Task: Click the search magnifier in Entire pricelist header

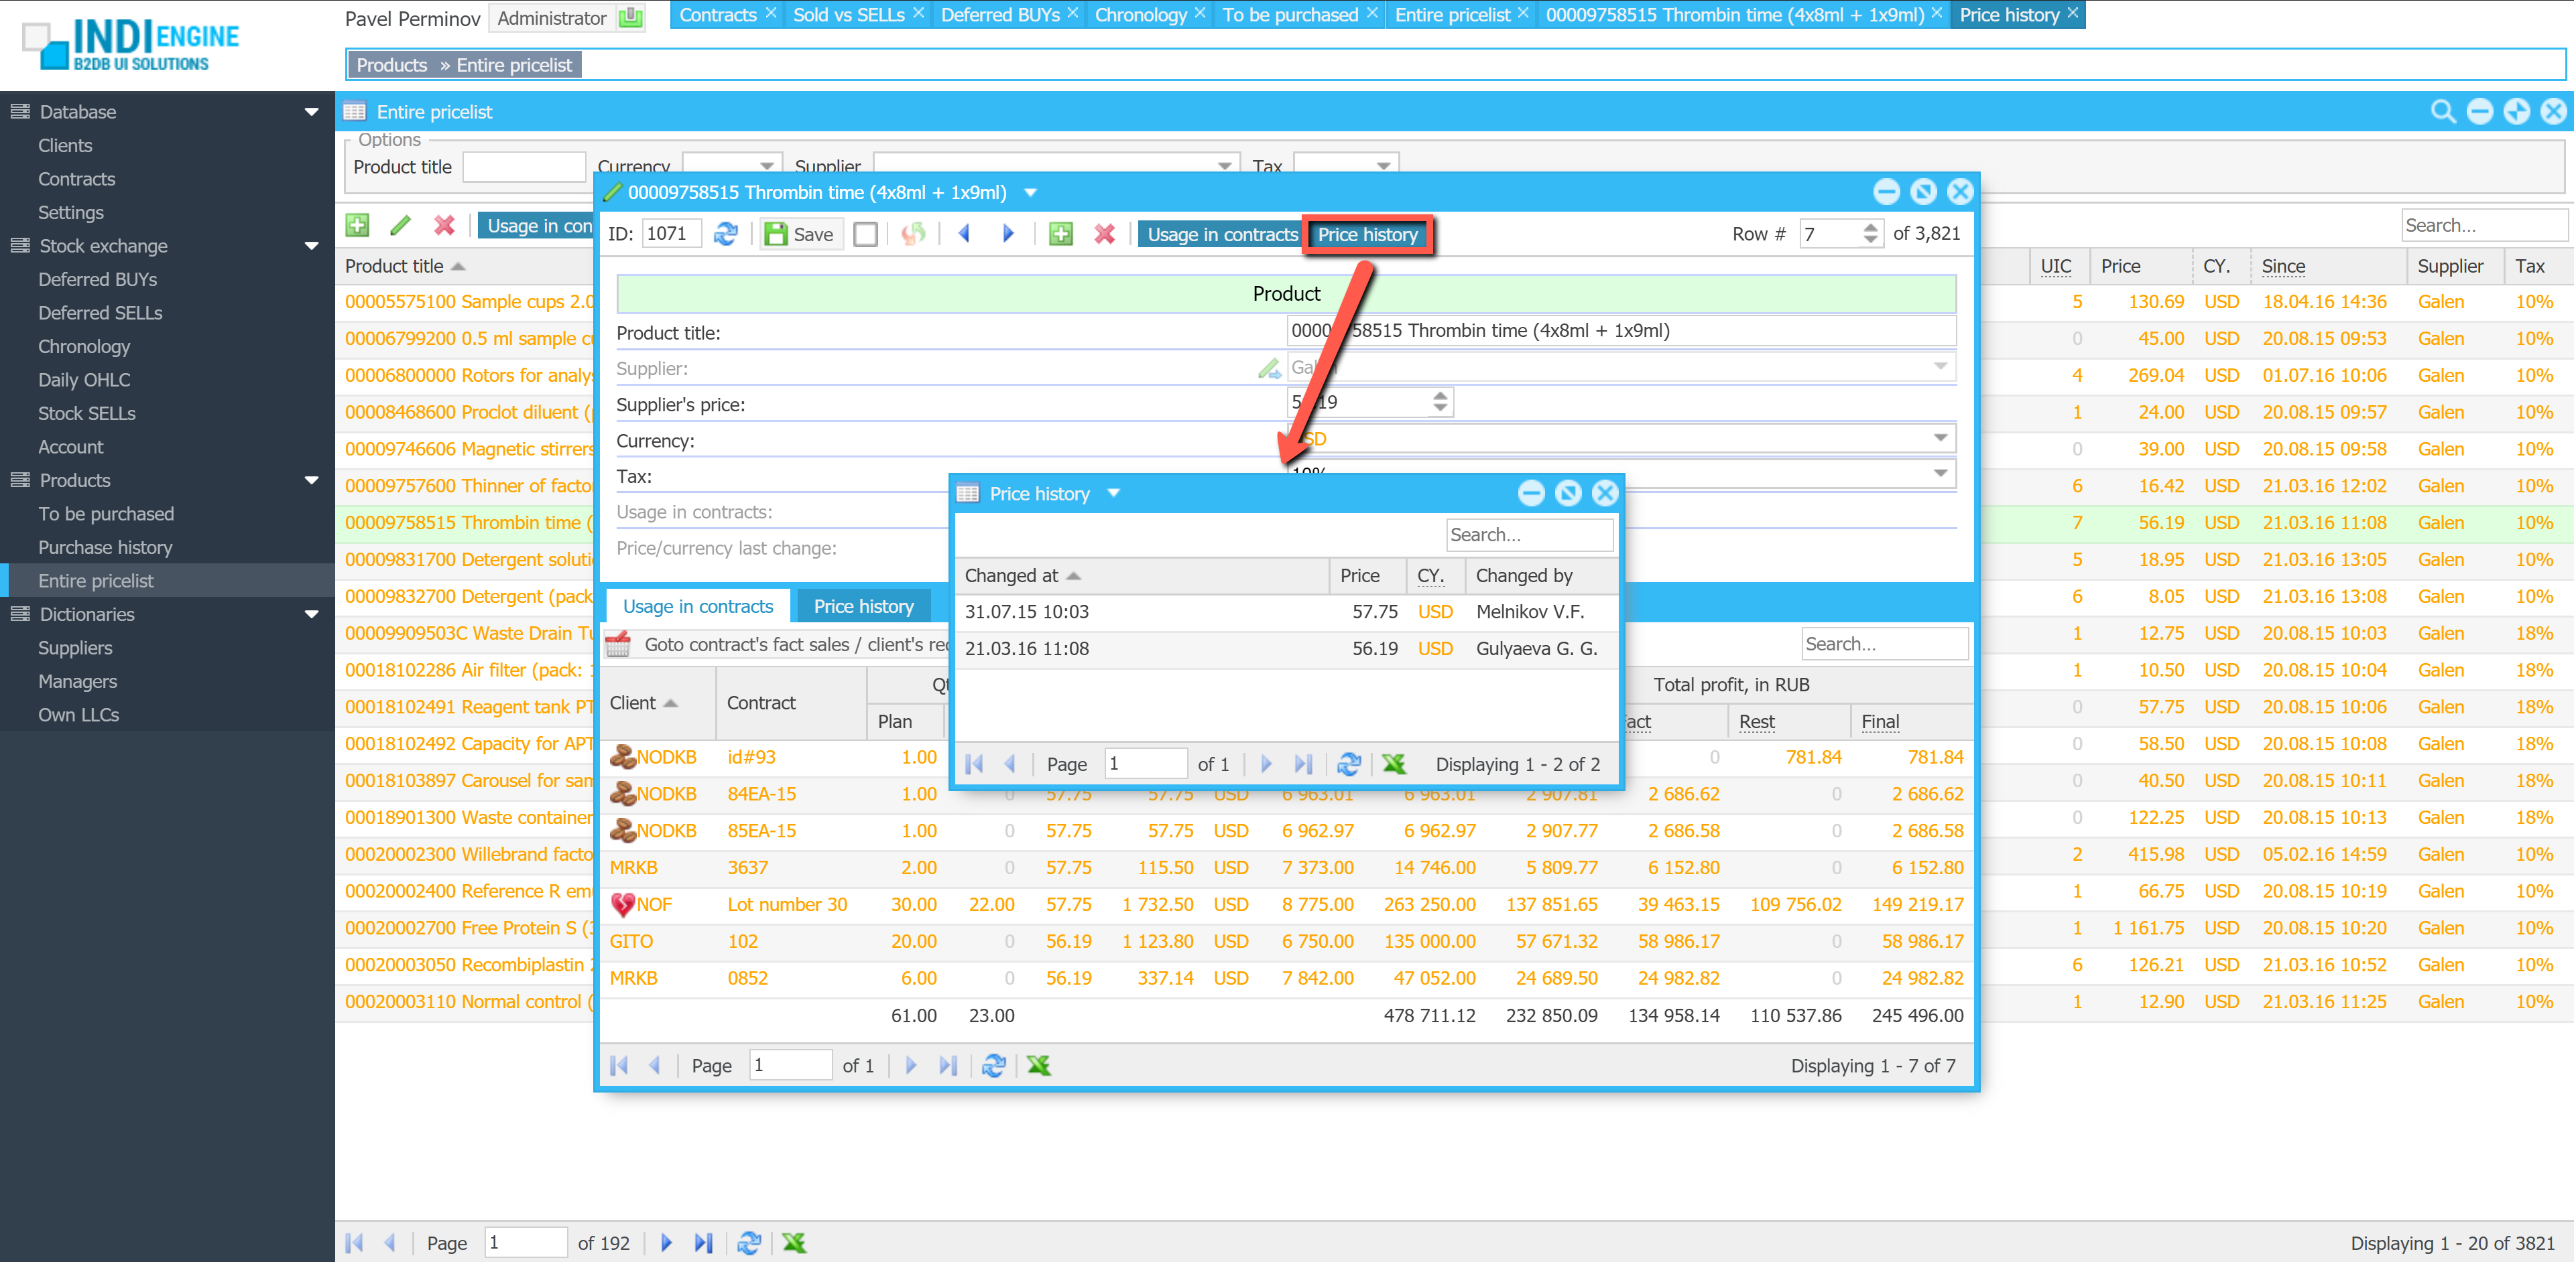Action: click(2442, 112)
